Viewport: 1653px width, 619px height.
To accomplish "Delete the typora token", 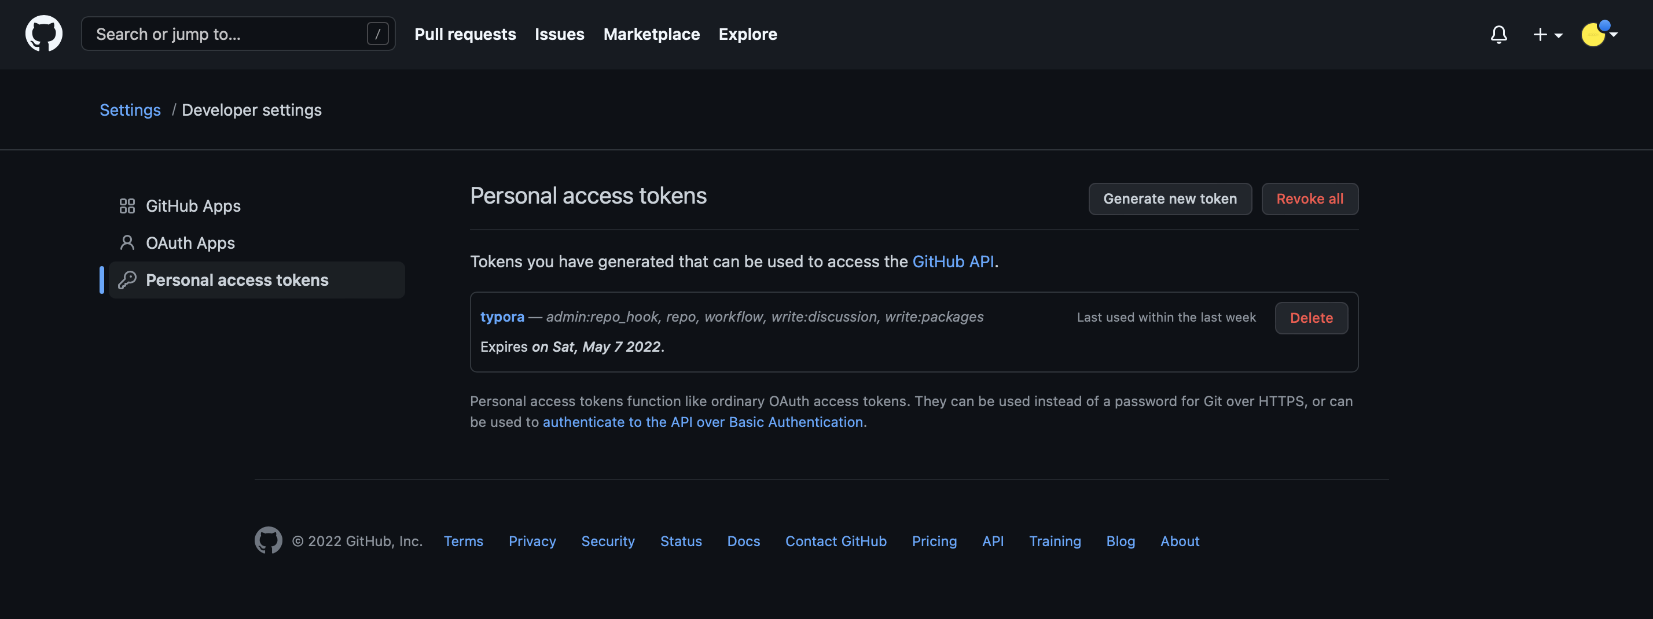I will click(x=1311, y=318).
